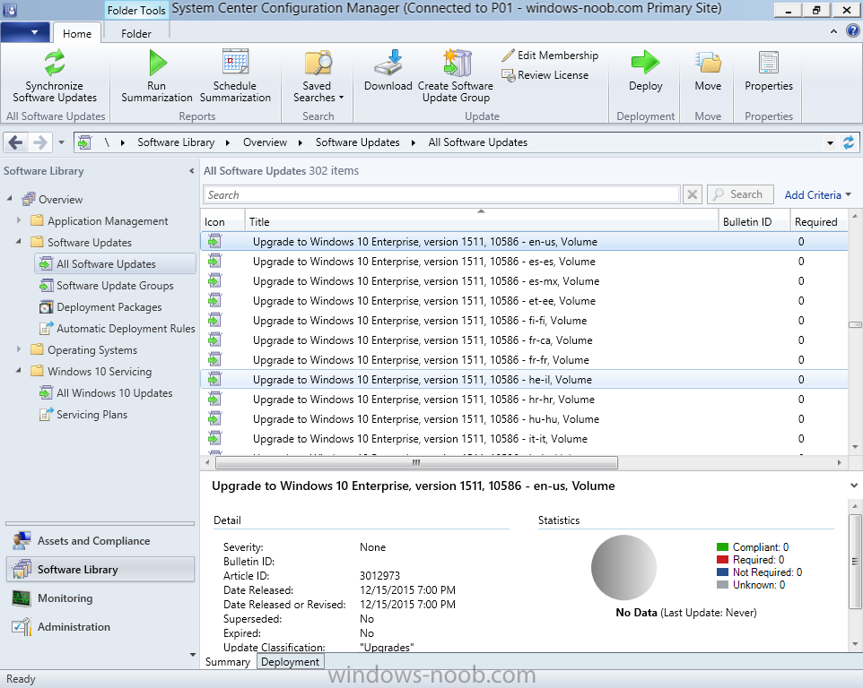The width and height of the screenshot is (863, 688).
Task: Click Software Library in the breadcrumb
Action: pyautogui.click(x=176, y=142)
